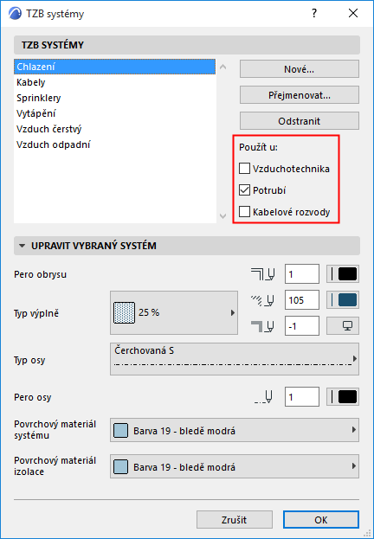The width and height of the screenshot is (374, 539).
Task: Select Vzduch čerstvý in the systems list
Action: pos(114,129)
